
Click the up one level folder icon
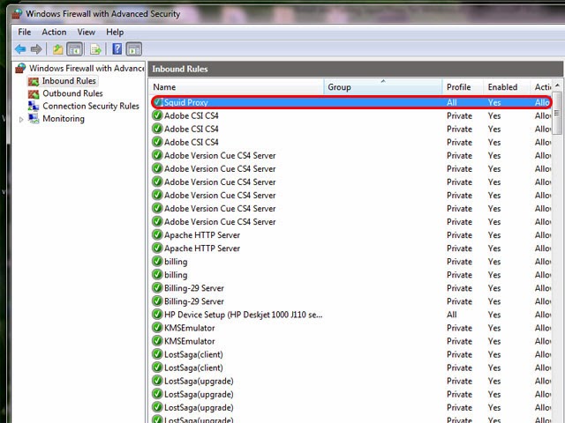coord(58,49)
